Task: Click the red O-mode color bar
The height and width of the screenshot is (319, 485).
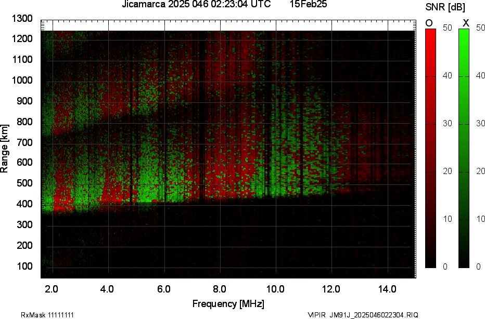Action: coord(430,148)
